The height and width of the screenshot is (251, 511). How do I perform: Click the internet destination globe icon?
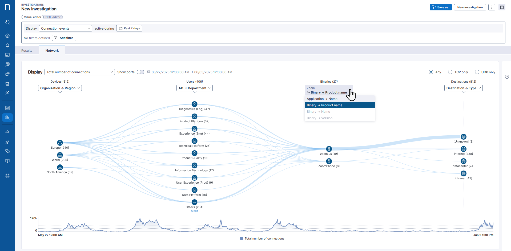coord(464,149)
